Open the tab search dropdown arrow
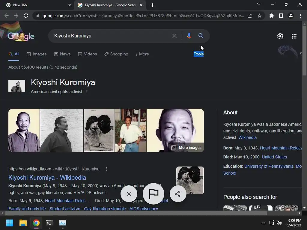Image resolution: width=307 pixels, height=230 pixels. point(259,4)
